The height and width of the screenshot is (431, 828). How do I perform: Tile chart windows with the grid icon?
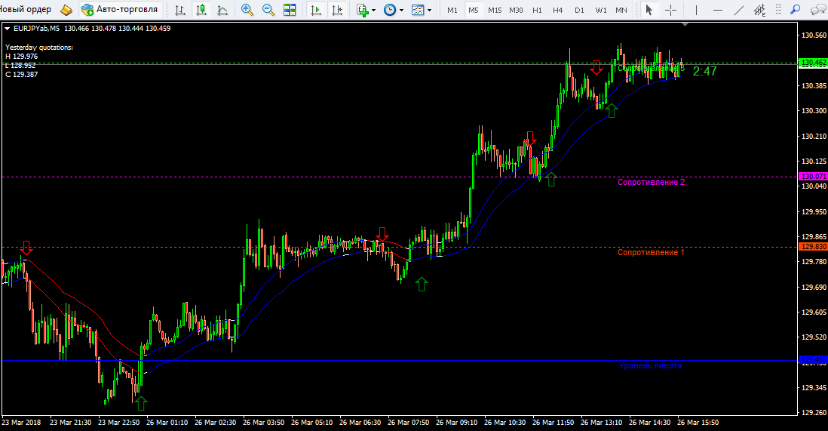pyautogui.click(x=290, y=10)
